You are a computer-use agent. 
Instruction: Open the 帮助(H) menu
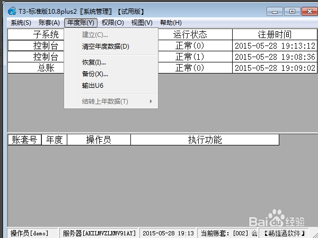click(x=171, y=23)
